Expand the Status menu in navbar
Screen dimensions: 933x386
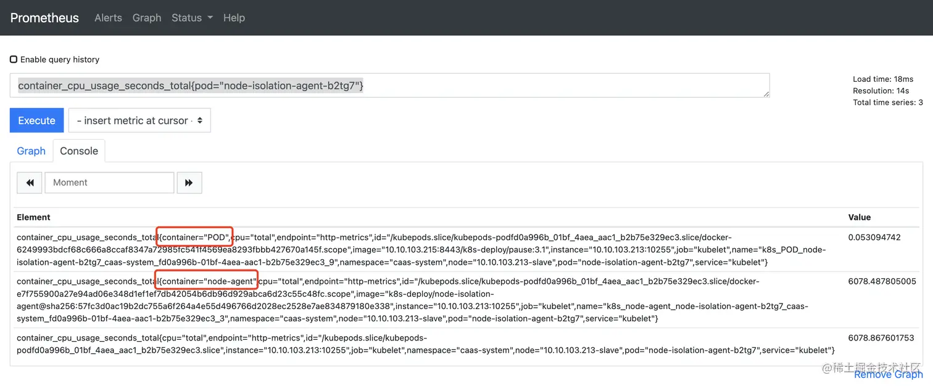point(192,18)
